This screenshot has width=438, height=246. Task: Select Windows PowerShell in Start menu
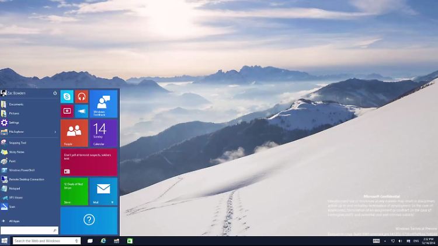pyautogui.click(x=22, y=170)
